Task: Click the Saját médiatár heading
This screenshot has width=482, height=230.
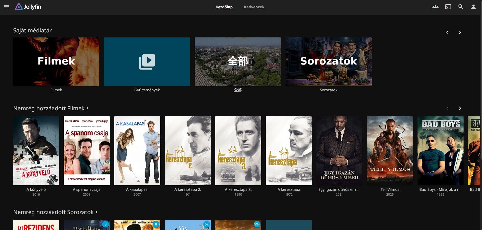Action: [x=32, y=31]
